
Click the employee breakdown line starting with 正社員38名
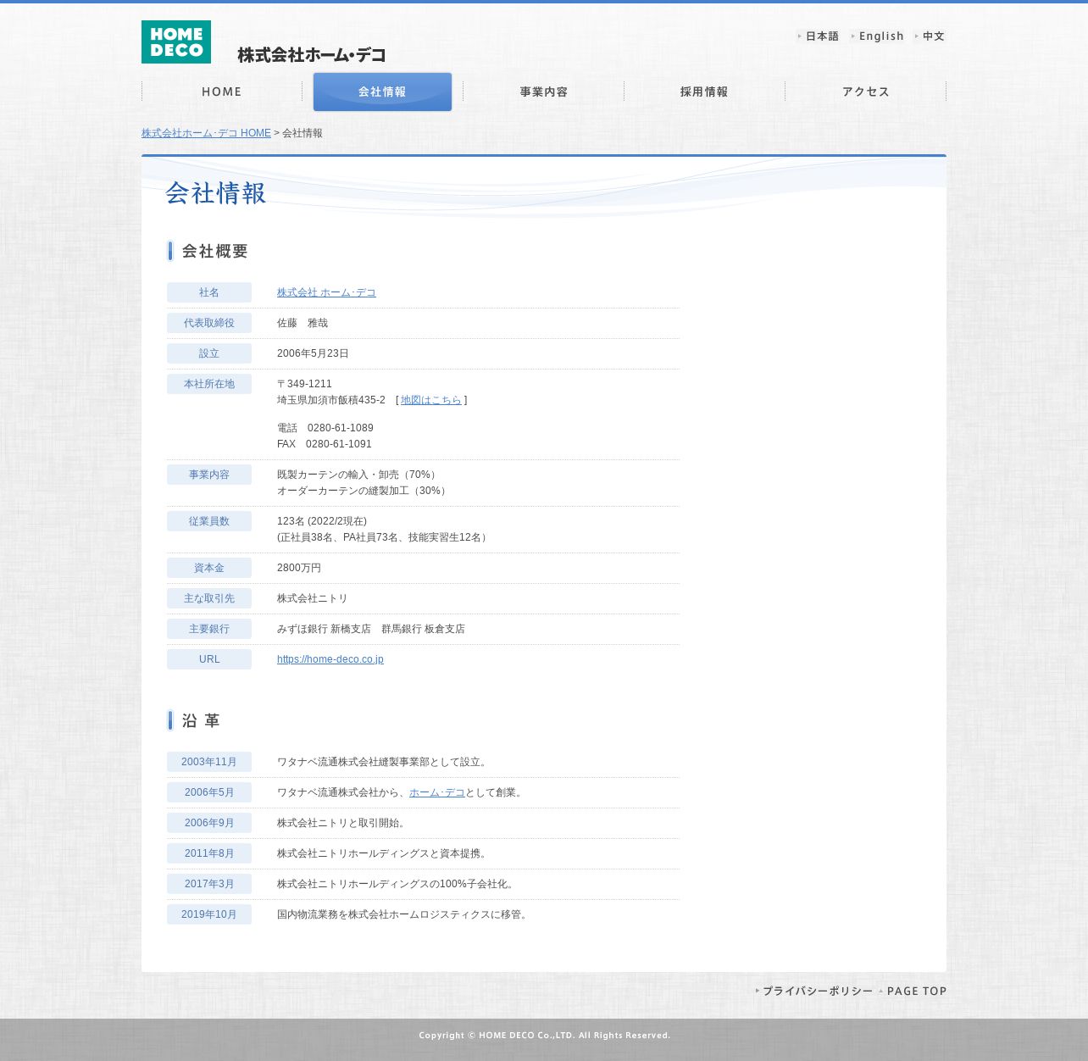pos(384,537)
